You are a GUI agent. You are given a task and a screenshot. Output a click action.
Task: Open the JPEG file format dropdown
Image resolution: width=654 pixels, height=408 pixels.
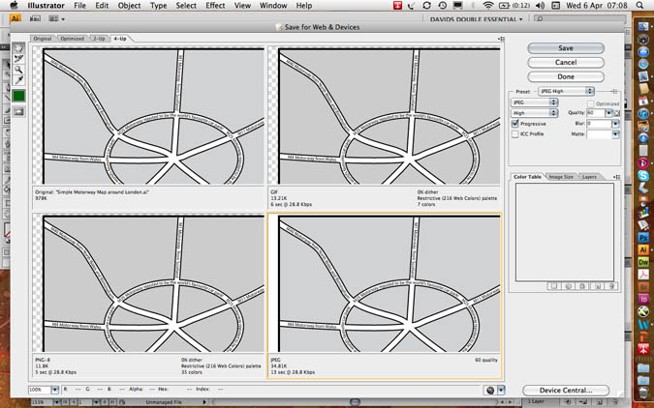(535, 102)
